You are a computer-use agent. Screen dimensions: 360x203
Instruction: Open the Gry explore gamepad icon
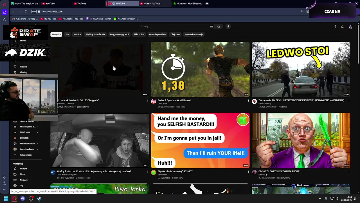point(15,186)
